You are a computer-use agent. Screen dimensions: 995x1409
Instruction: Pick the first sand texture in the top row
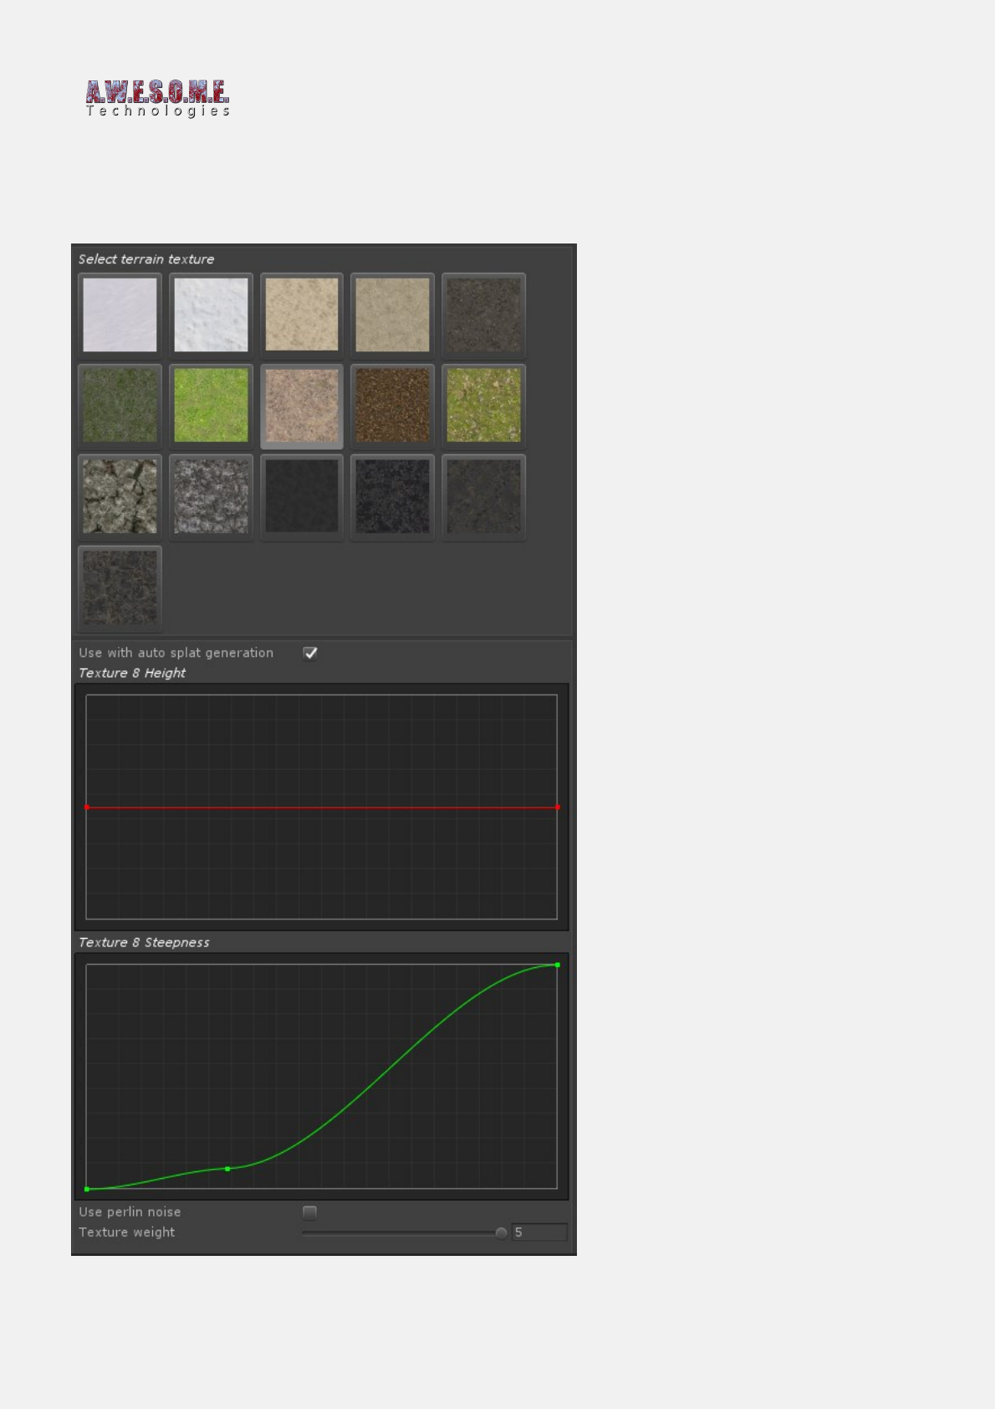[x=302, y=315]
